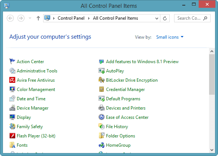Click the Display monitor icon

[12, 117]
